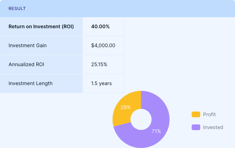Click the RESULT heading text
This screenshot has height=148, width=235.
(17, 8)
